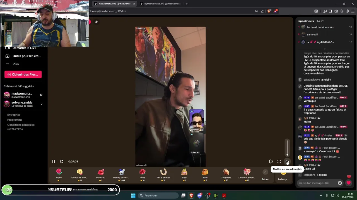This screenshot has height=200, width=357.
Task: Refresh the live stream with reload icon
Action: tap(62, 161)
